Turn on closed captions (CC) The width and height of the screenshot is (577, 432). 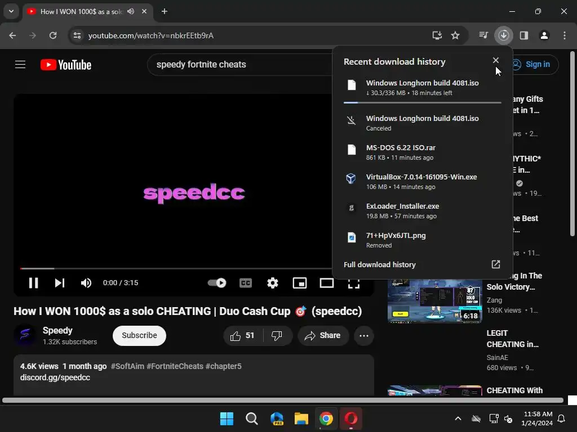246,283
